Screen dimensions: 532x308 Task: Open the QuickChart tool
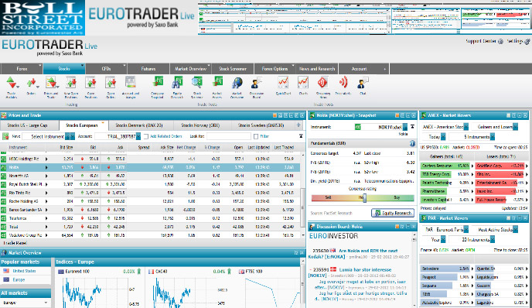[x=283, y=83]
